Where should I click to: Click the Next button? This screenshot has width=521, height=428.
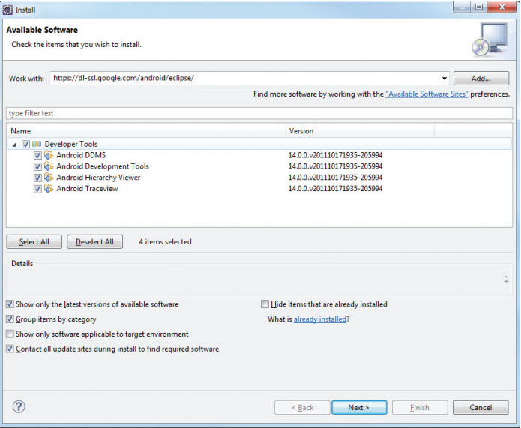pos(359,408)
